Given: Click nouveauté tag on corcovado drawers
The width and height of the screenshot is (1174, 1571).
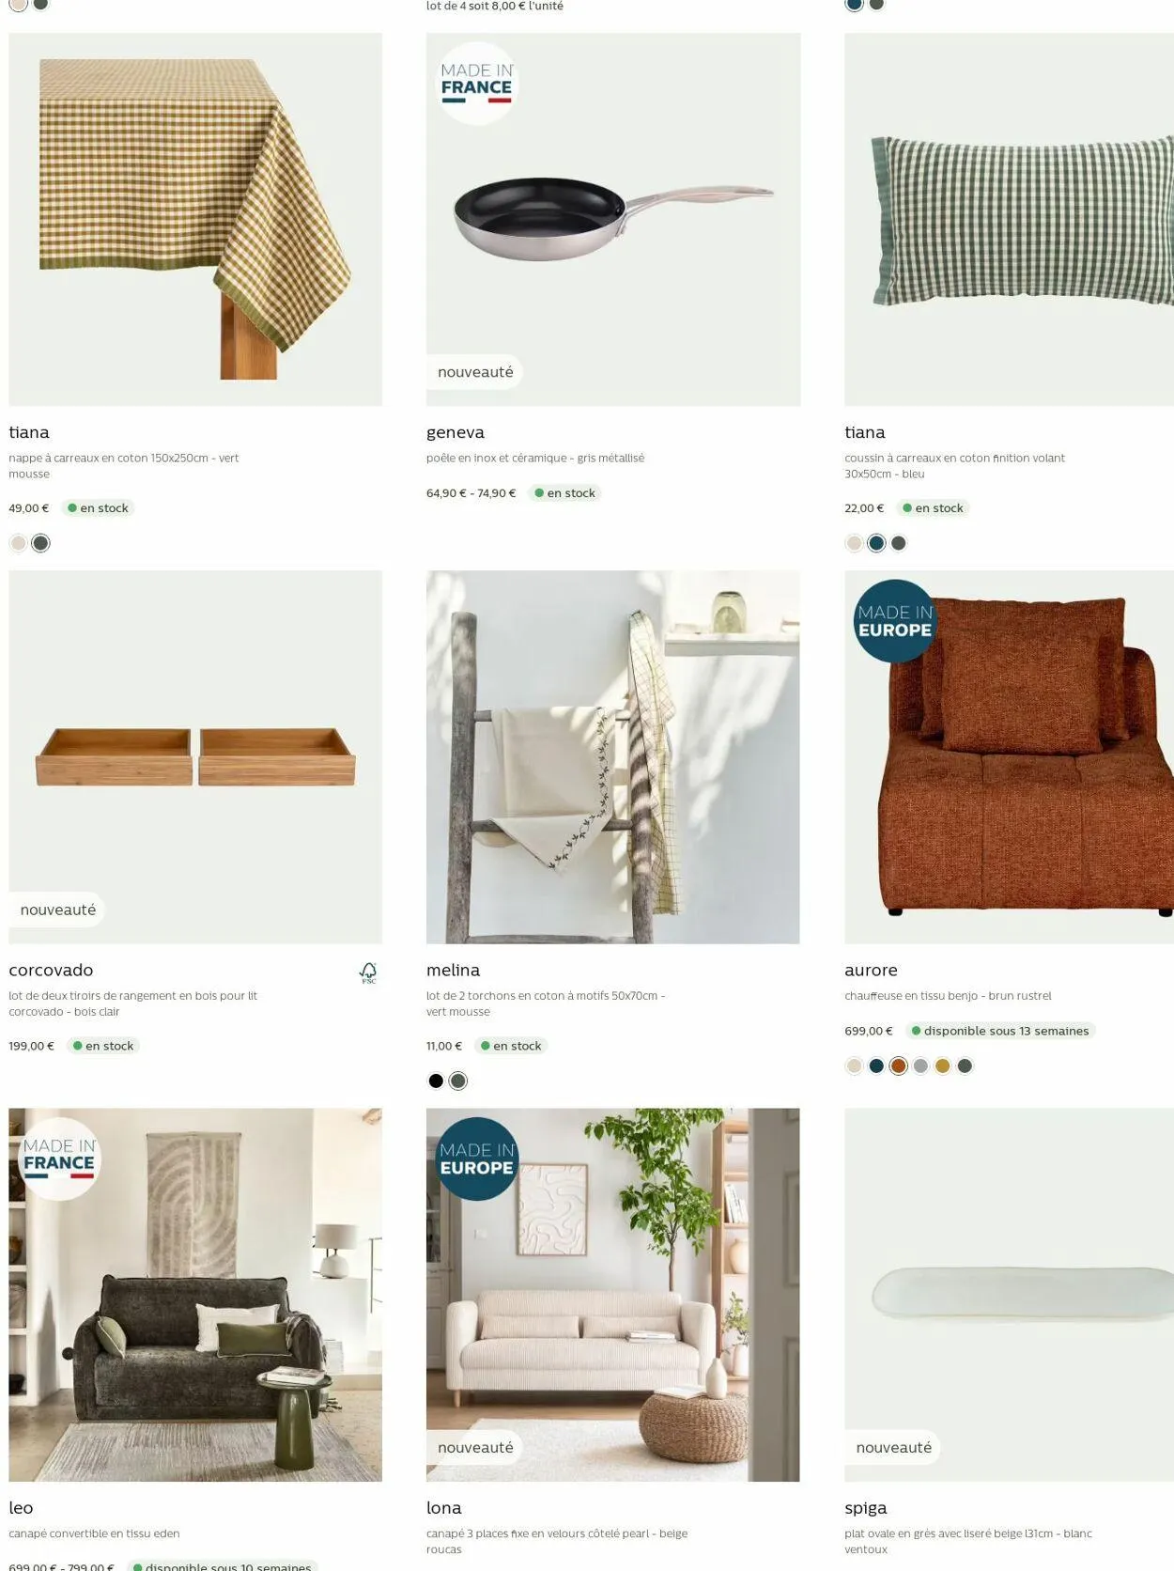Looking at the screenshot, I should (58, 910).
